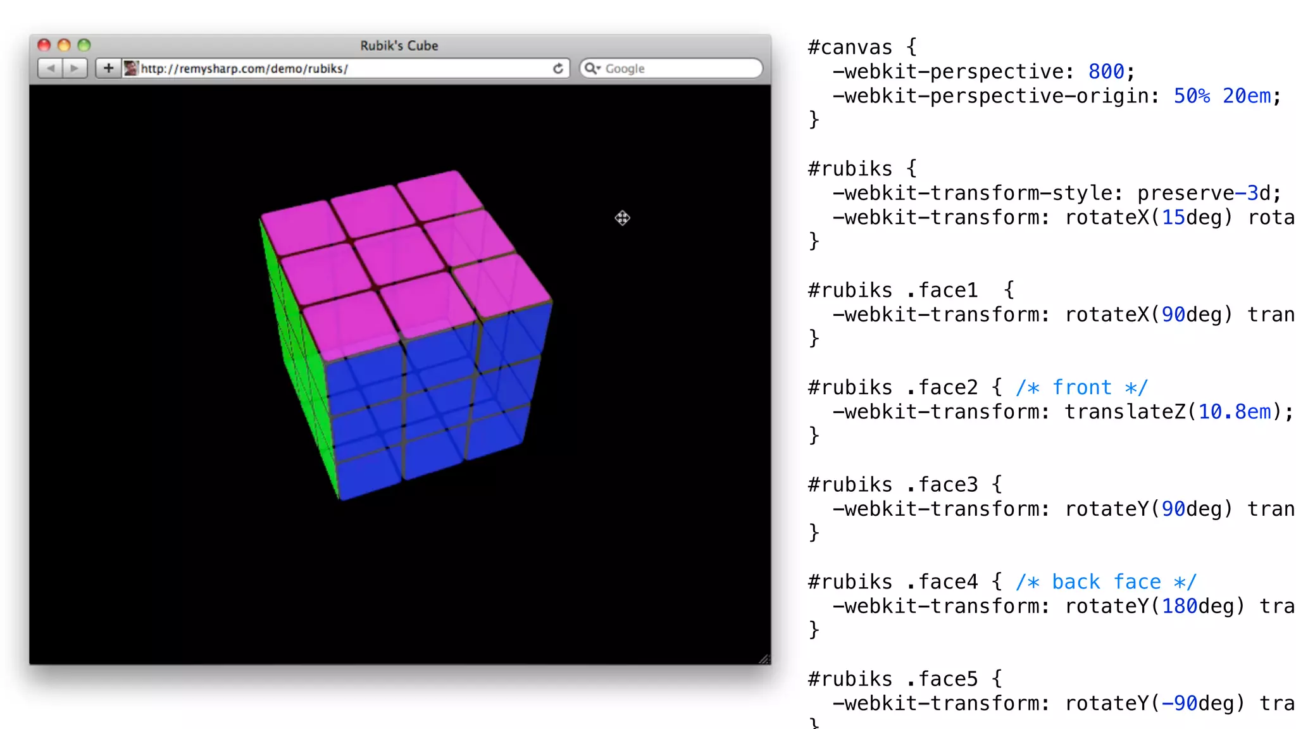Click the browser Forward arrow button
The width and height of the screenshot is (1296, 729).
75,68
